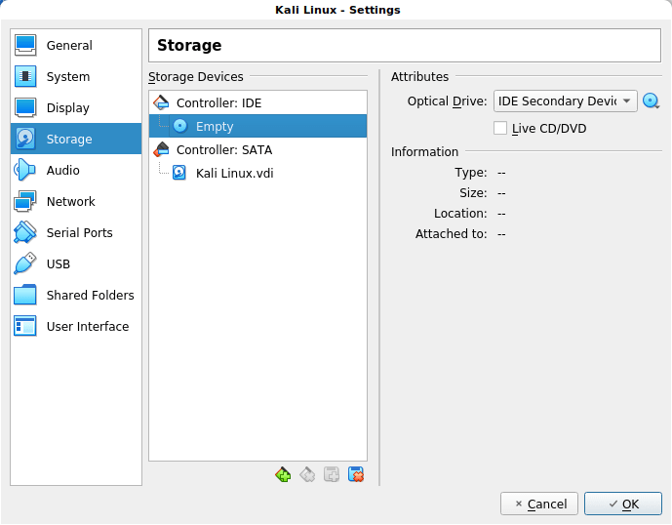Open the Optical Drive dropdown
This screenshot has height=525, width=672.
click(x=566, y=101)
